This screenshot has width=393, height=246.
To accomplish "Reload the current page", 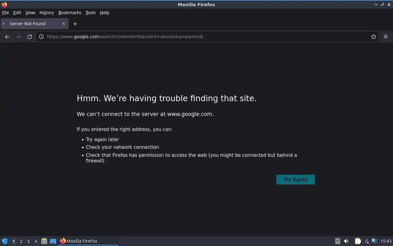I will [x=29, y=37].
